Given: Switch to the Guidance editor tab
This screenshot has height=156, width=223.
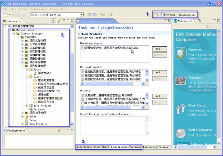Looking at the screenshot, I should [x=135, y=147].
